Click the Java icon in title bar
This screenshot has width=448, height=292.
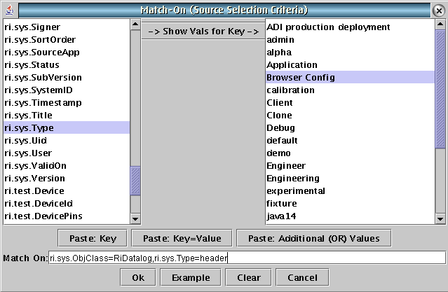click(x=10, y=11)
